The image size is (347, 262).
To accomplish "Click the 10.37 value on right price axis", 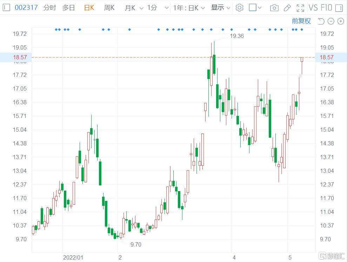I will [327, 226].
